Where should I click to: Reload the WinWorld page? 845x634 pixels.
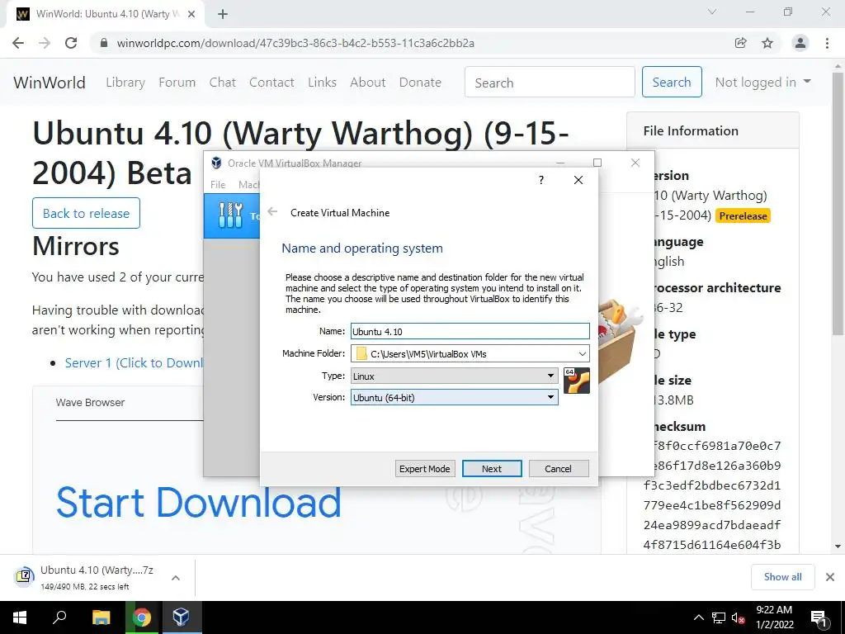[x=71, y=43]
